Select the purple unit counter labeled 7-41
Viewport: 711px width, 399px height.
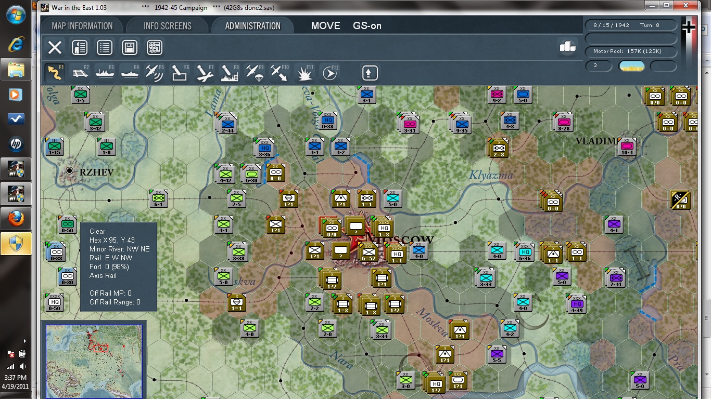tap(616, 278)
